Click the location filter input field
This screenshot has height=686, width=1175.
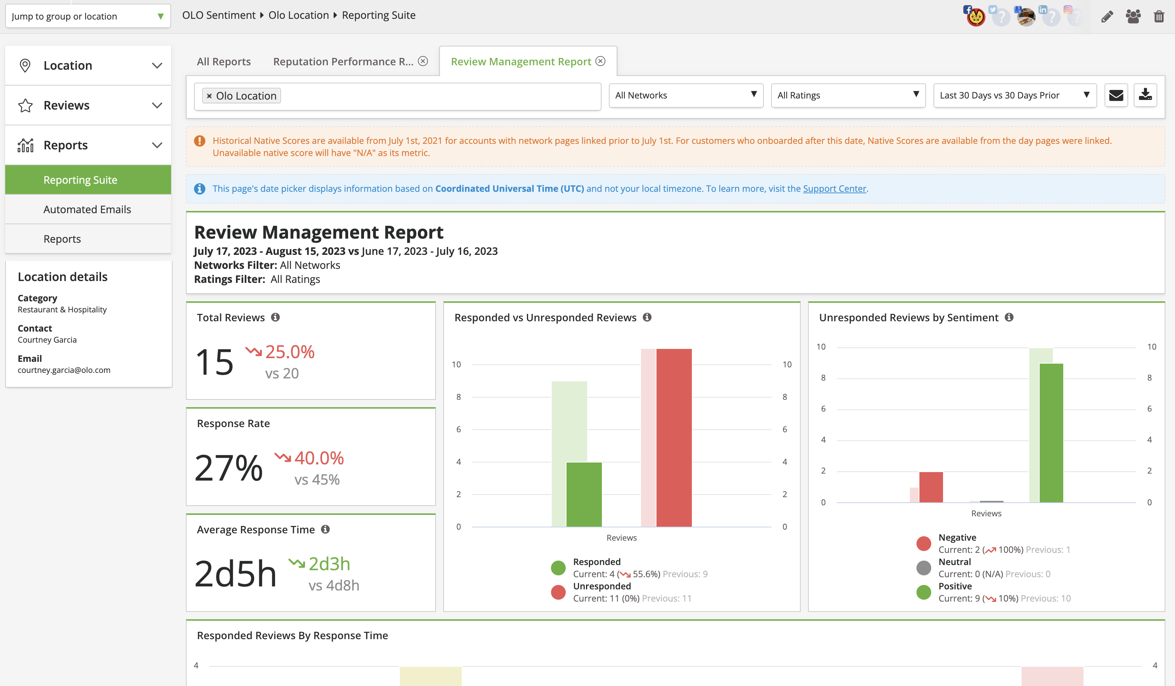coord(397,96)
